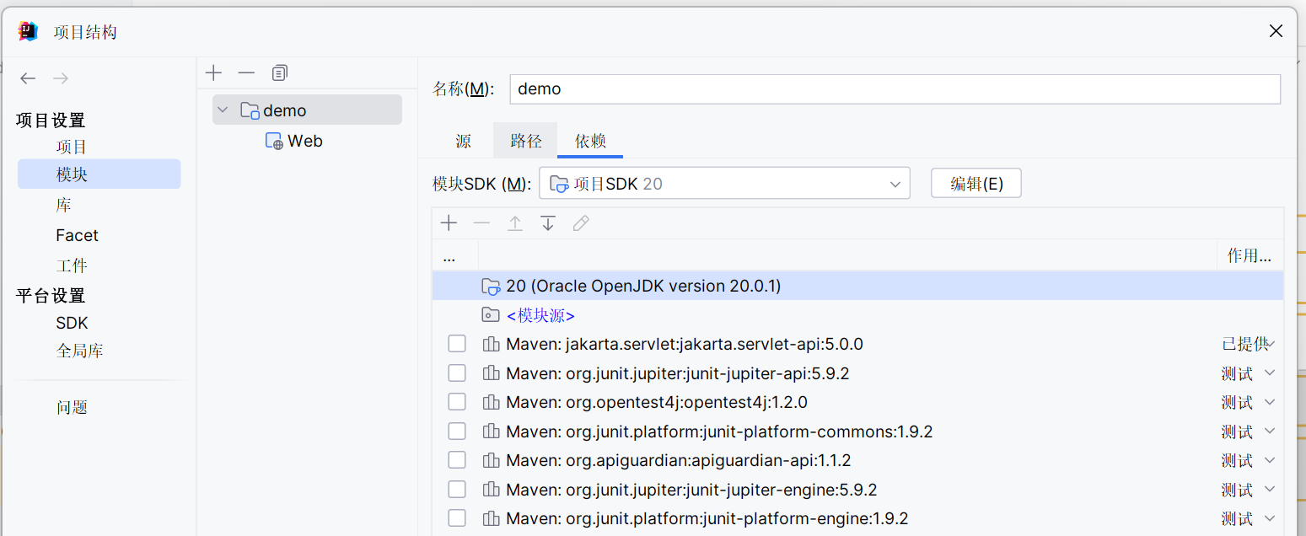Select 20 (Oracle OpenJDK version 20.0.1) row
Image resolution: width=1306 pixels, height=536 pixels.
coord(857,287)
